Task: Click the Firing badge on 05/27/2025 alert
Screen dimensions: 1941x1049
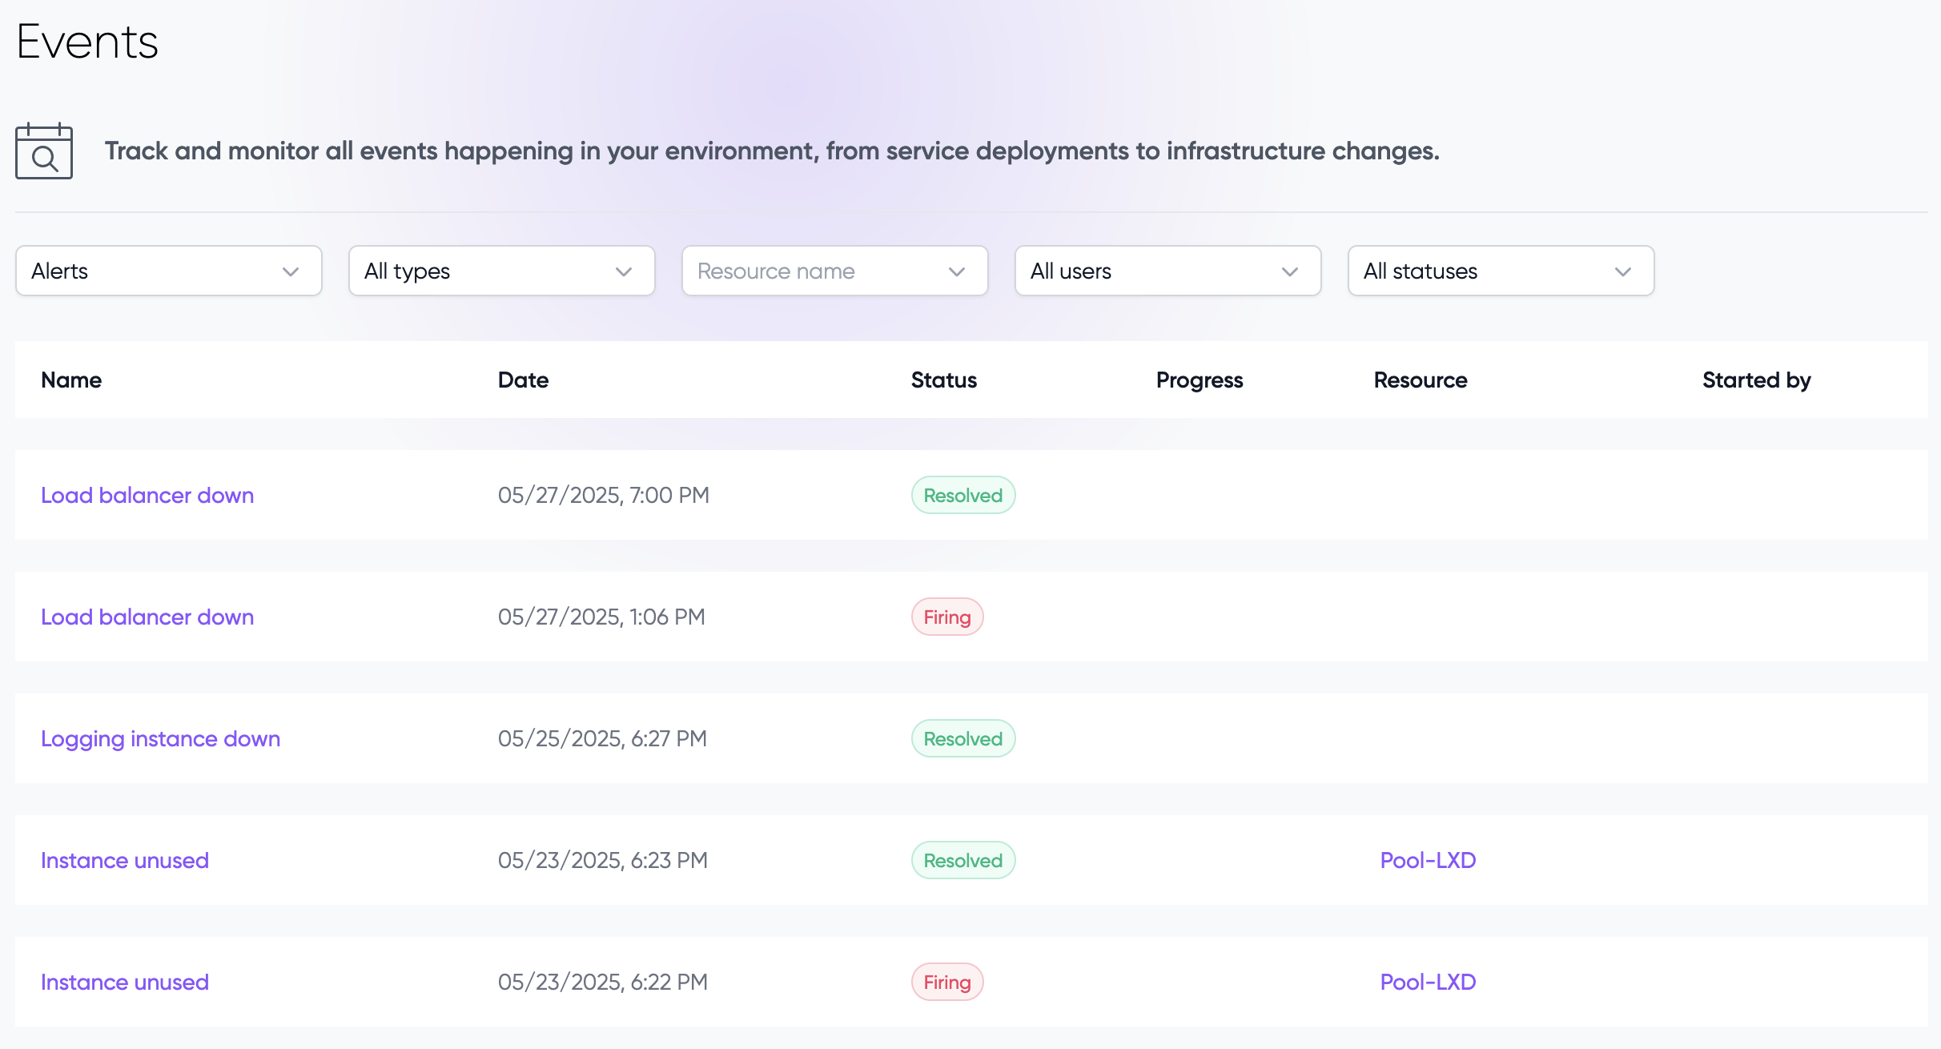Action: pyautogui.click(x=947, y=617)
